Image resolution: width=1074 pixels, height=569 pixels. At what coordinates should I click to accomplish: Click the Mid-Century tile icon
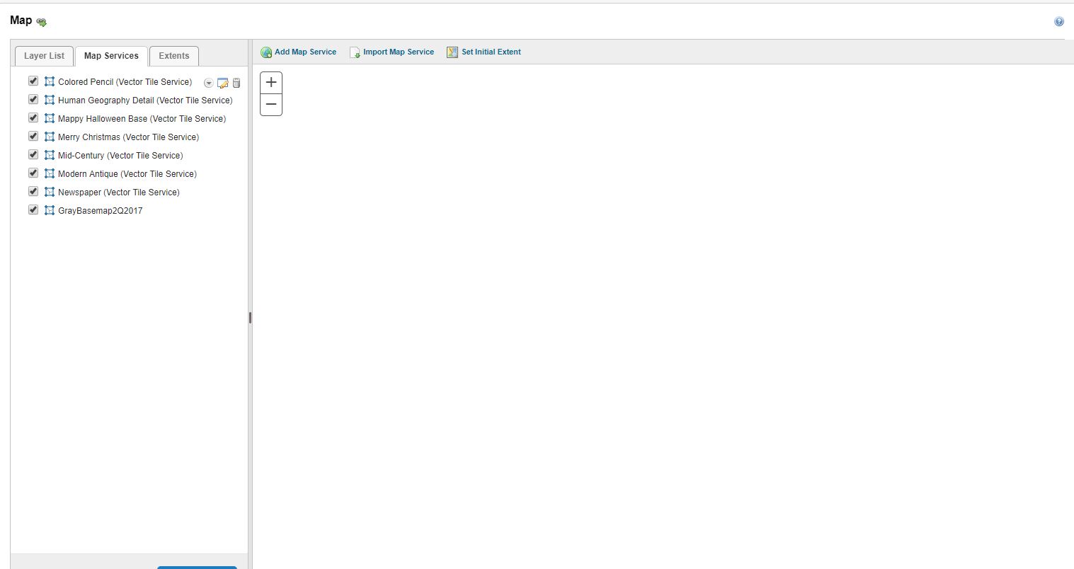coord(50,155)
